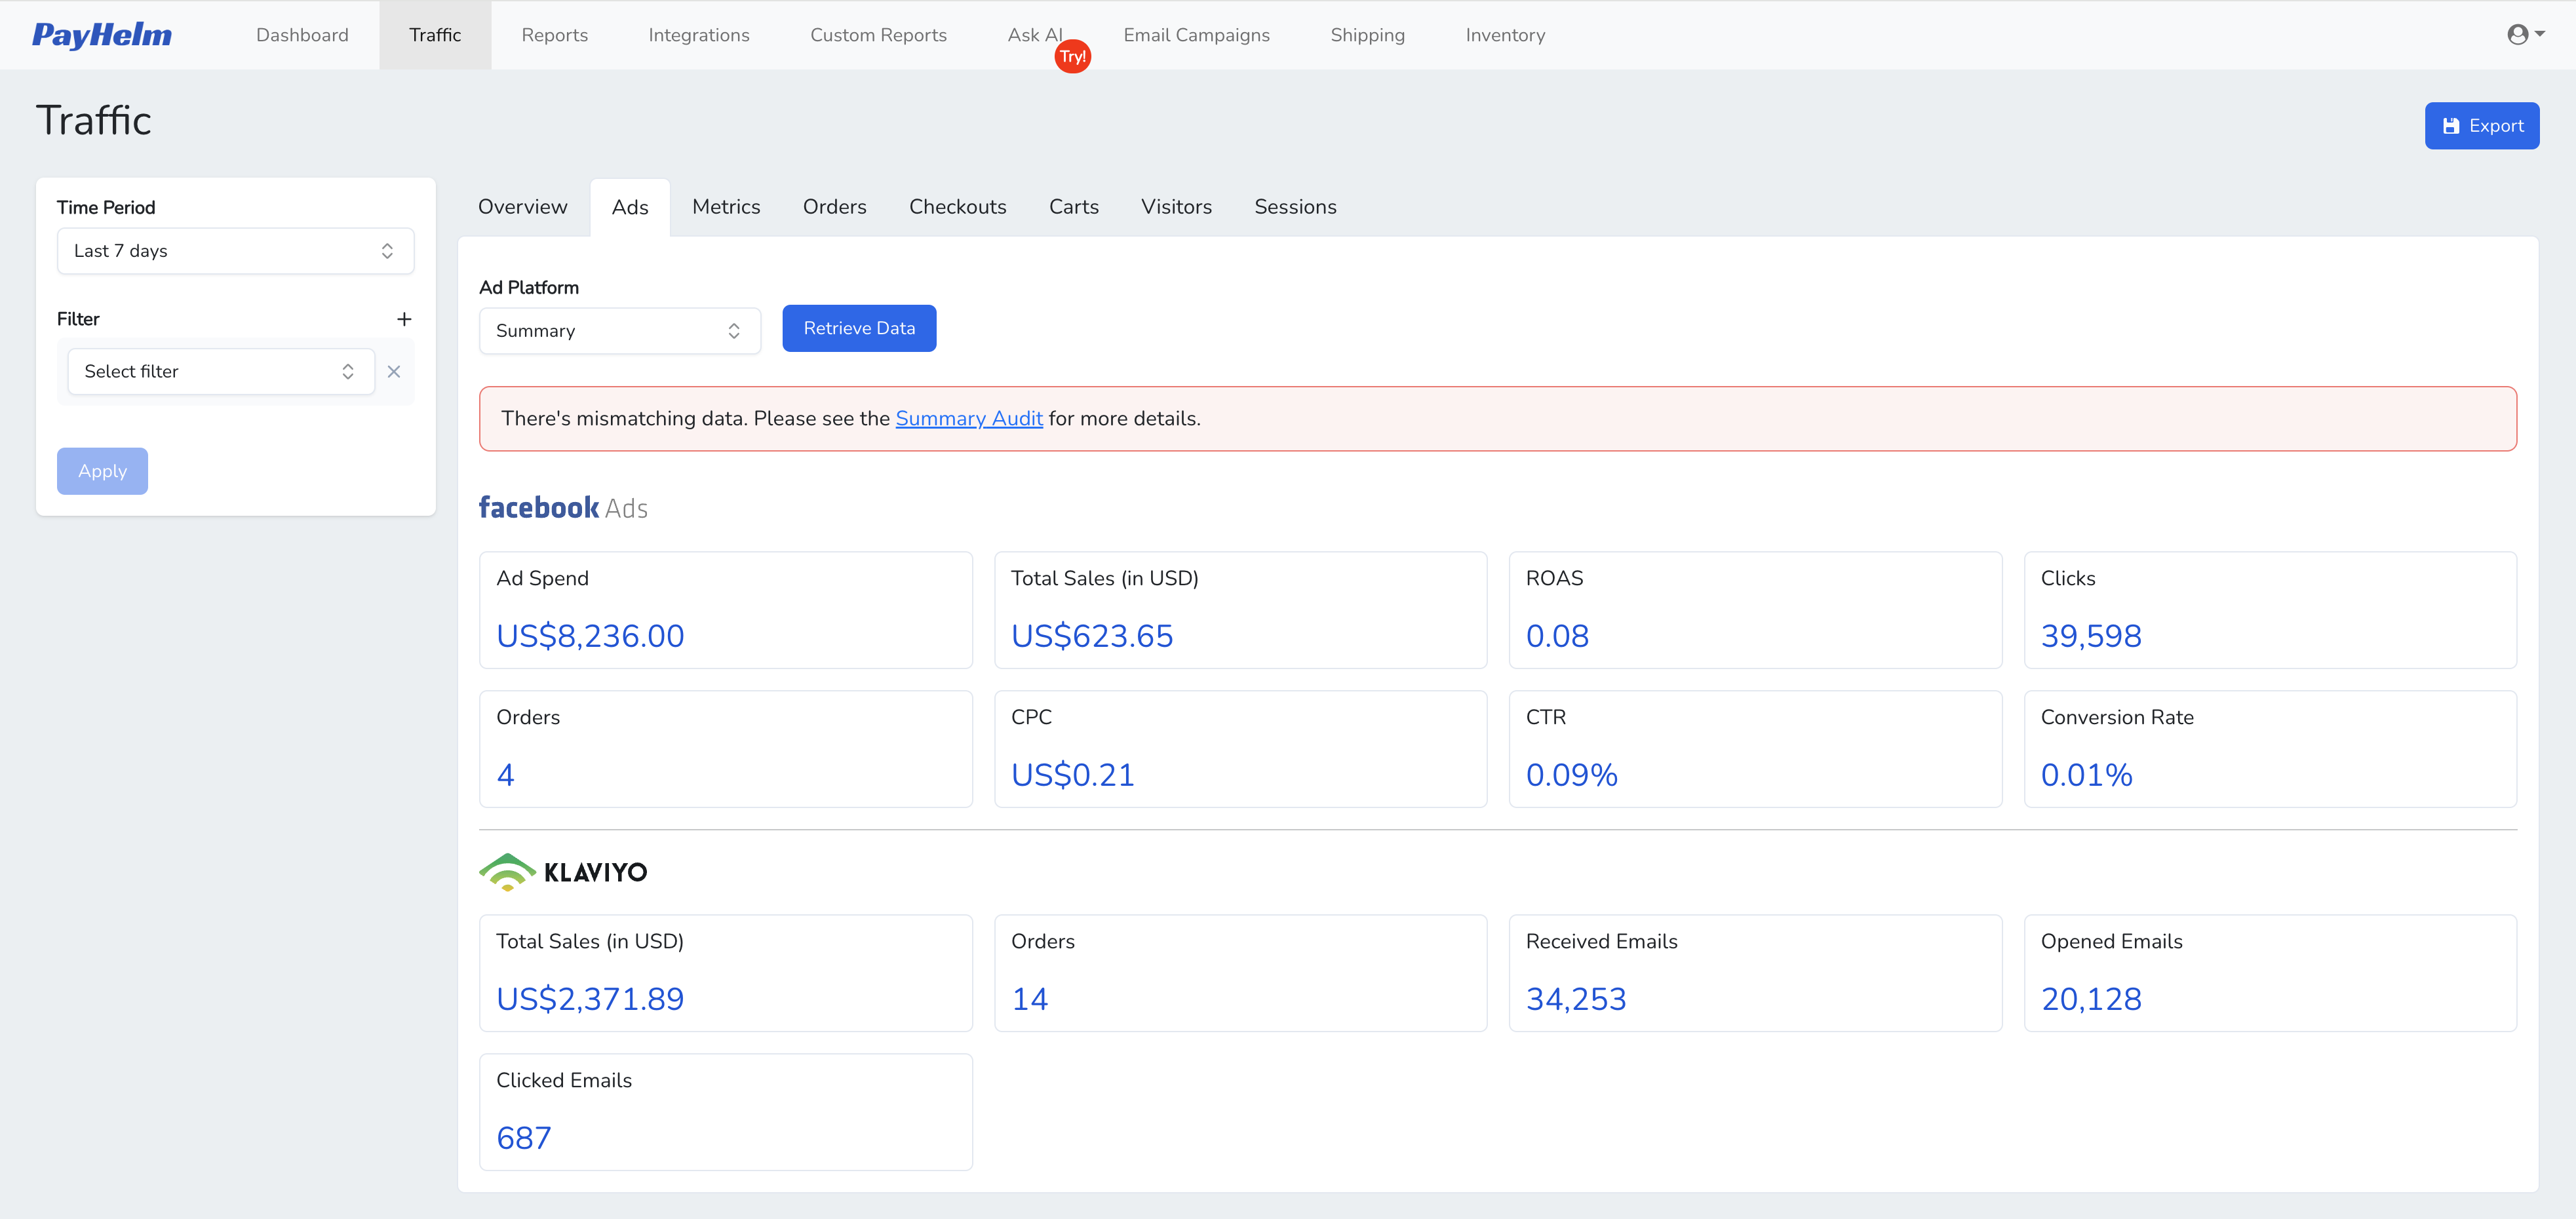Click the Facebook Ads logo
This screenshot has width=2576, height=1219.
539,507
